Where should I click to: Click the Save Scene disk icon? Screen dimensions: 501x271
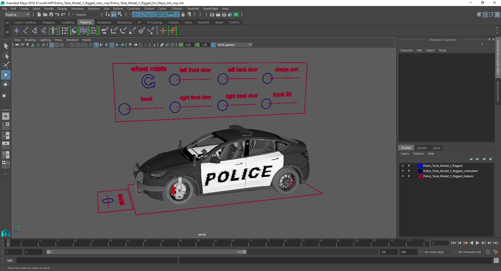click(x=51, y=15)
